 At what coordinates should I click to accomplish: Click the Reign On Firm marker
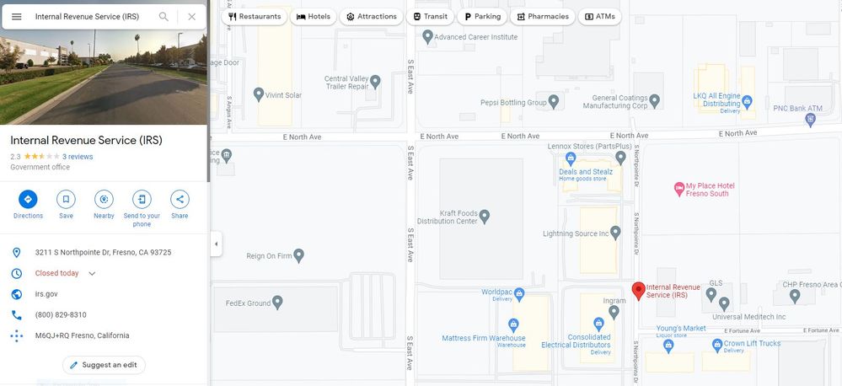pos(298,255)
